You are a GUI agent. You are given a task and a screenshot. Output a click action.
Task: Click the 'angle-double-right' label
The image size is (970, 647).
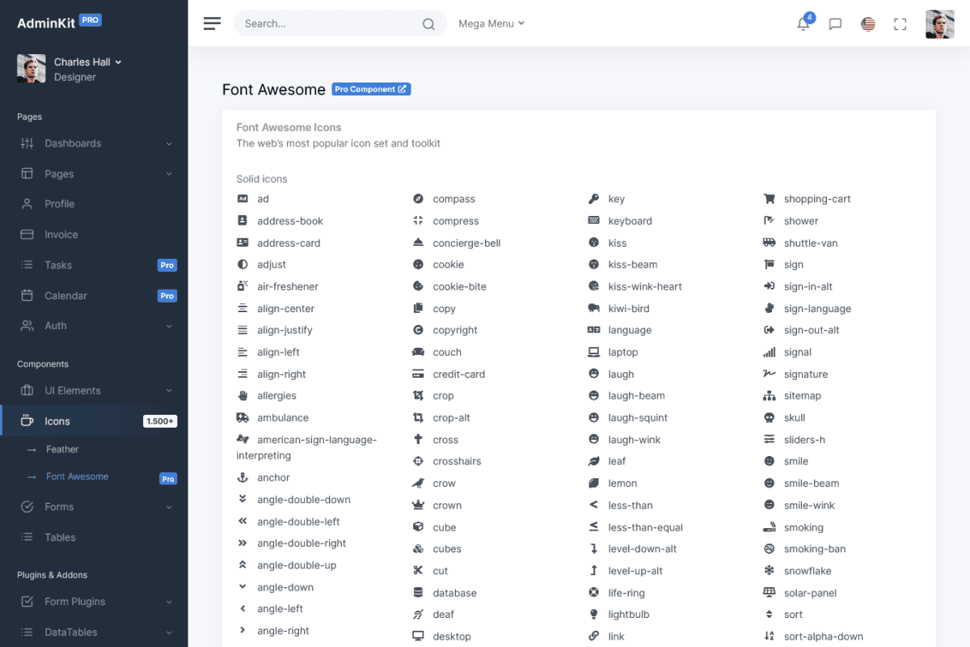302,543
